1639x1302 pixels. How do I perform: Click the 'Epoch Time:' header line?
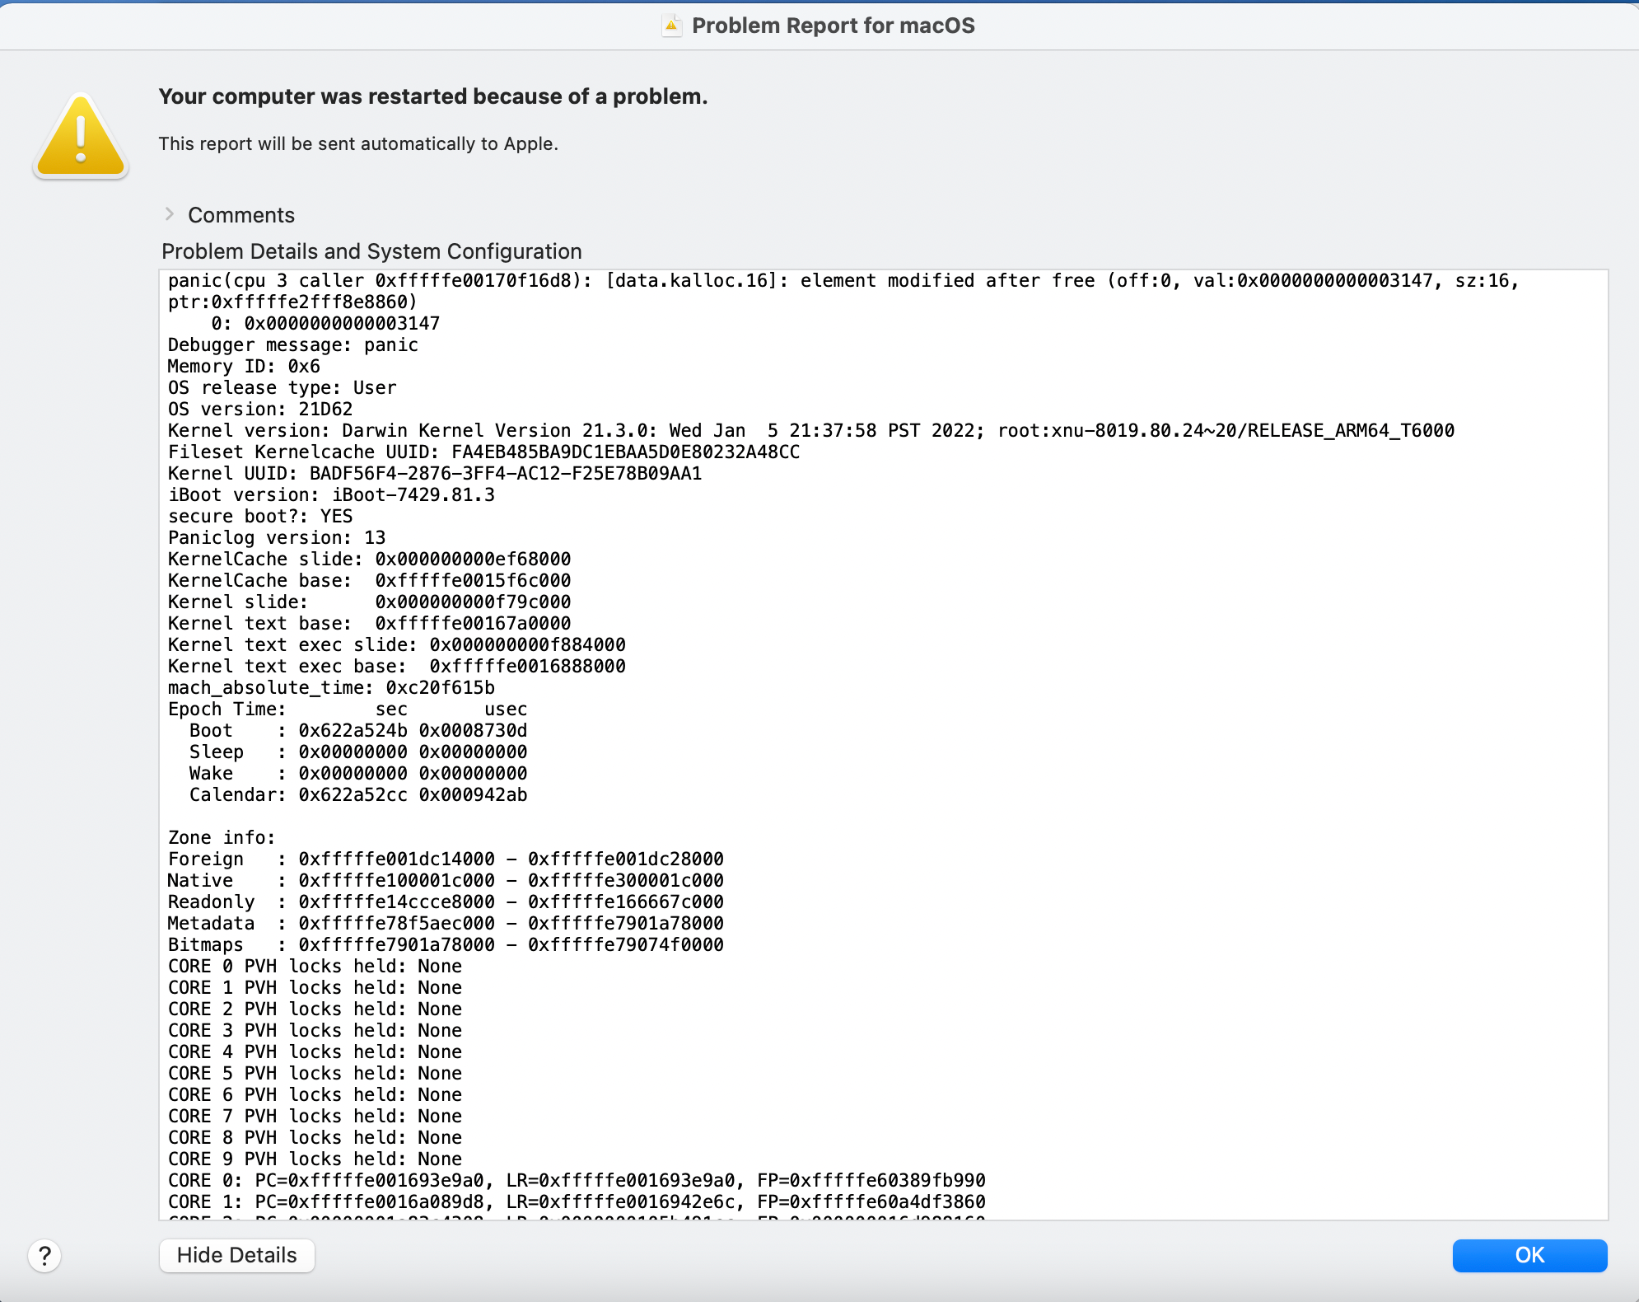pos(348,710)
